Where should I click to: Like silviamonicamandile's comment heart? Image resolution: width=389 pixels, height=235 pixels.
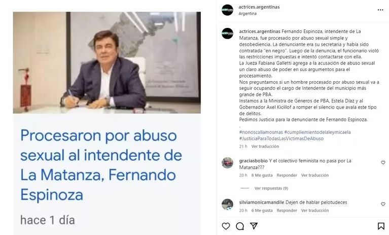click(383, 204)
